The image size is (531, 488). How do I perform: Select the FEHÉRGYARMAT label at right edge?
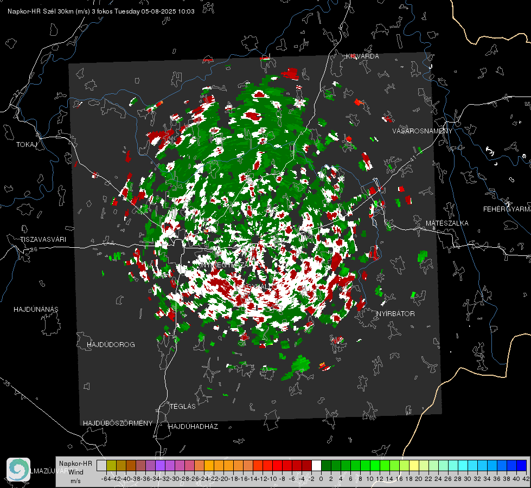(x=507, y=209)
